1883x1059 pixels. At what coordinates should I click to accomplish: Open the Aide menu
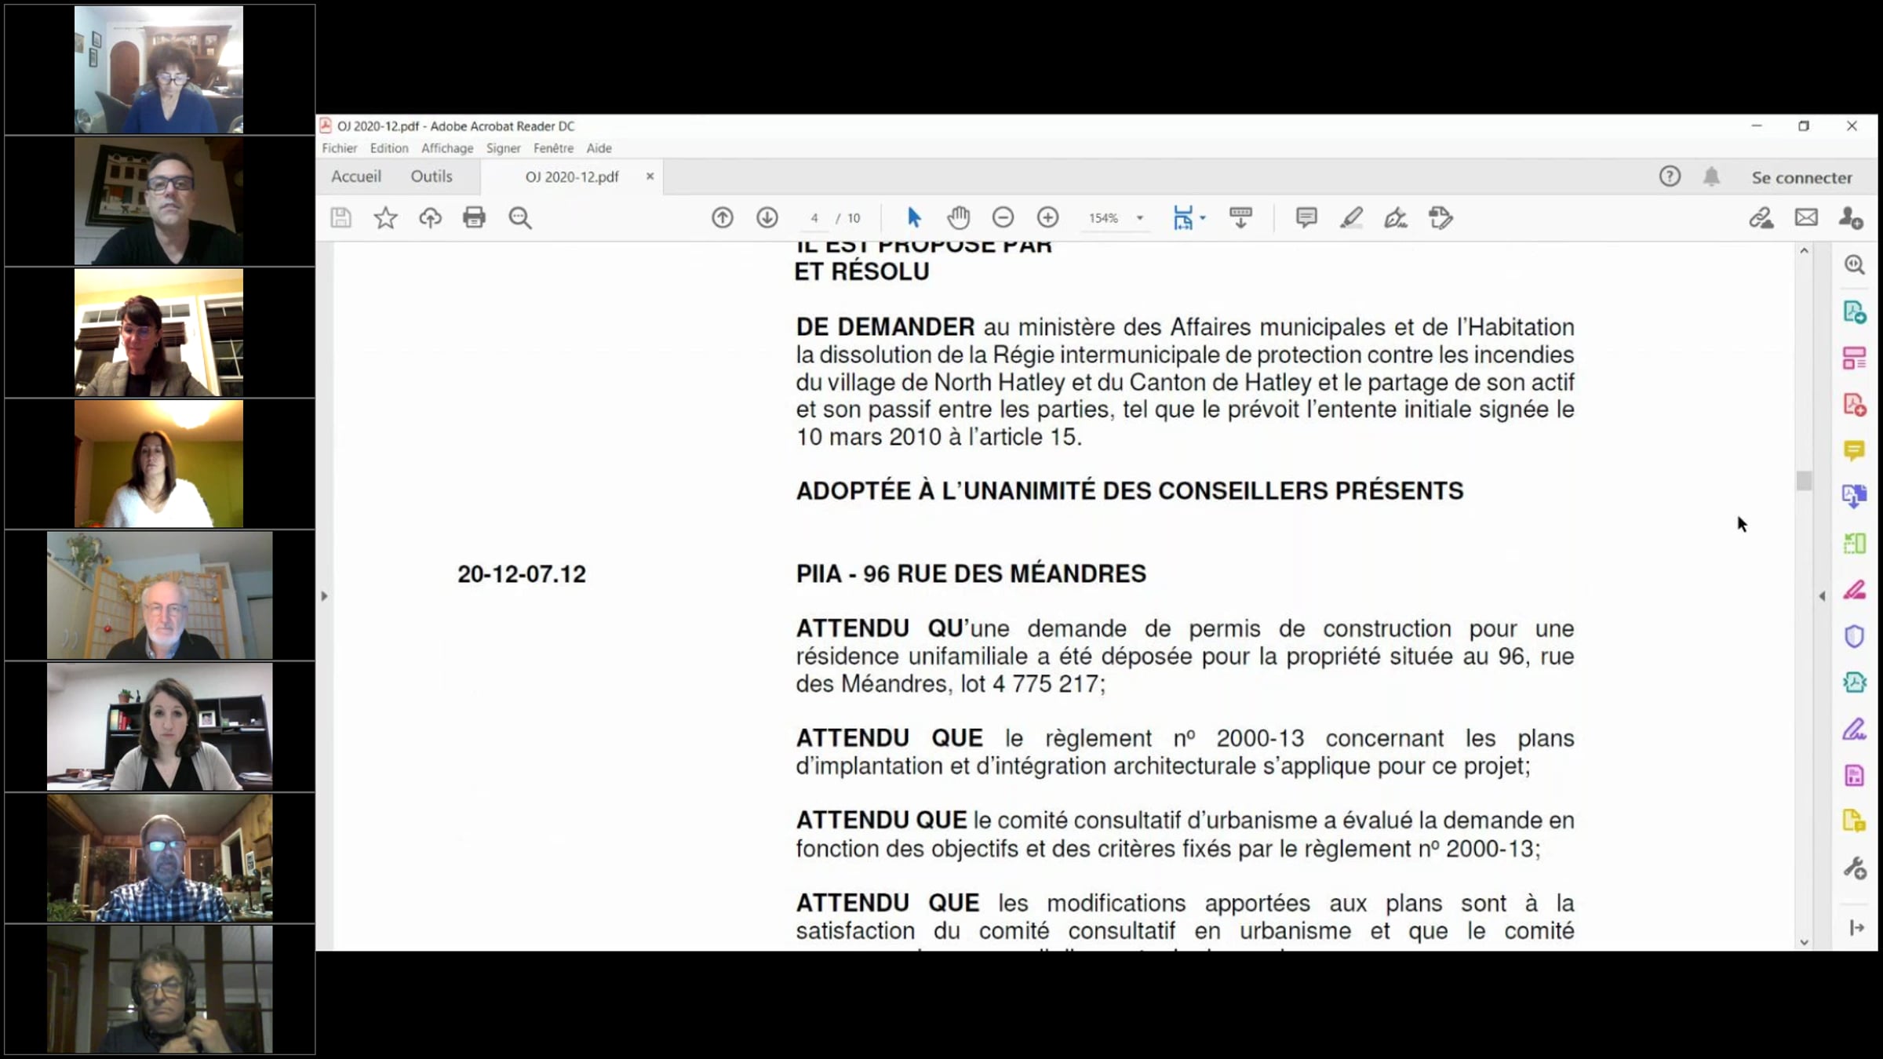pos(599,148)
